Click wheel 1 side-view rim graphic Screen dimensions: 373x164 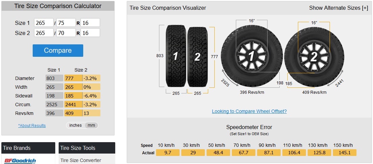[x=252, y=56]
